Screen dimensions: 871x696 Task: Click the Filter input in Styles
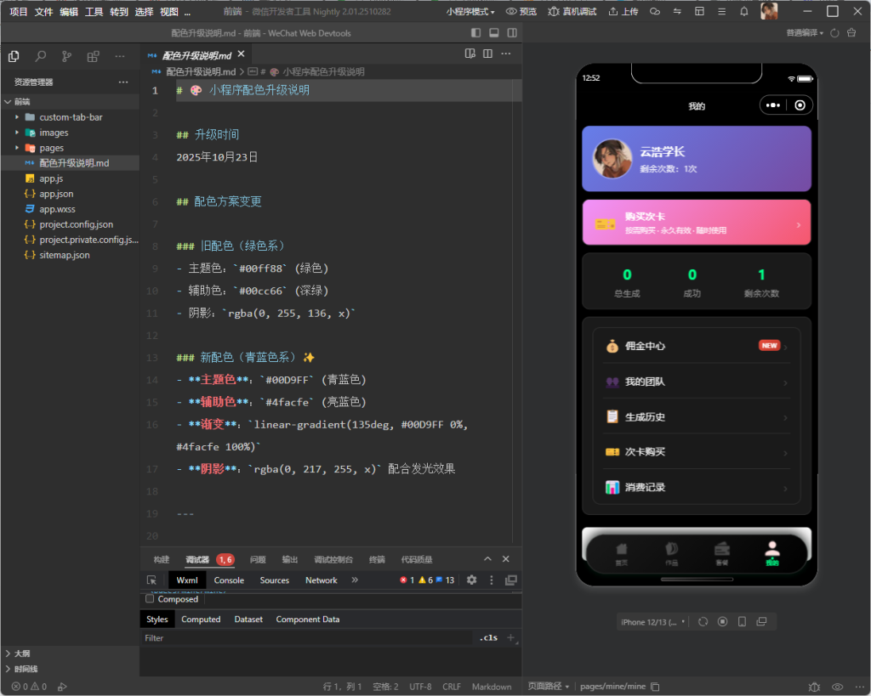click(x=306, y=637)
